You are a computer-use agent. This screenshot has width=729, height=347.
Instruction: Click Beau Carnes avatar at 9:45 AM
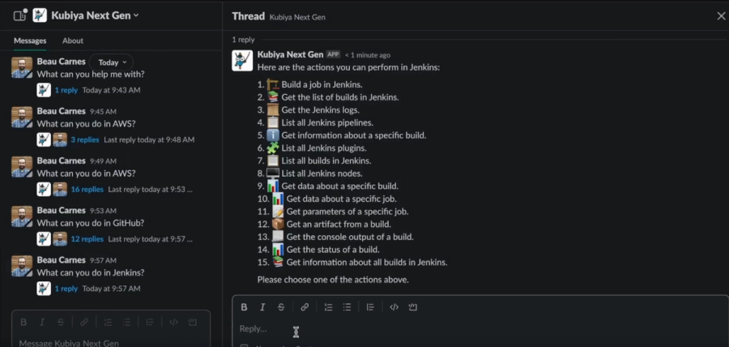pos(22,118)
